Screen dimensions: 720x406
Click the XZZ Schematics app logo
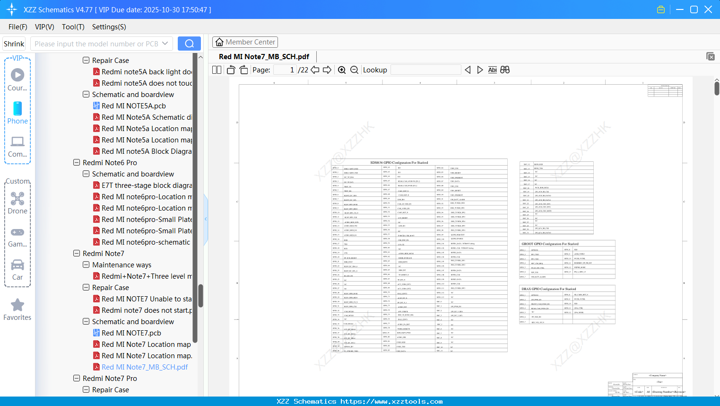tap(12, 9)
